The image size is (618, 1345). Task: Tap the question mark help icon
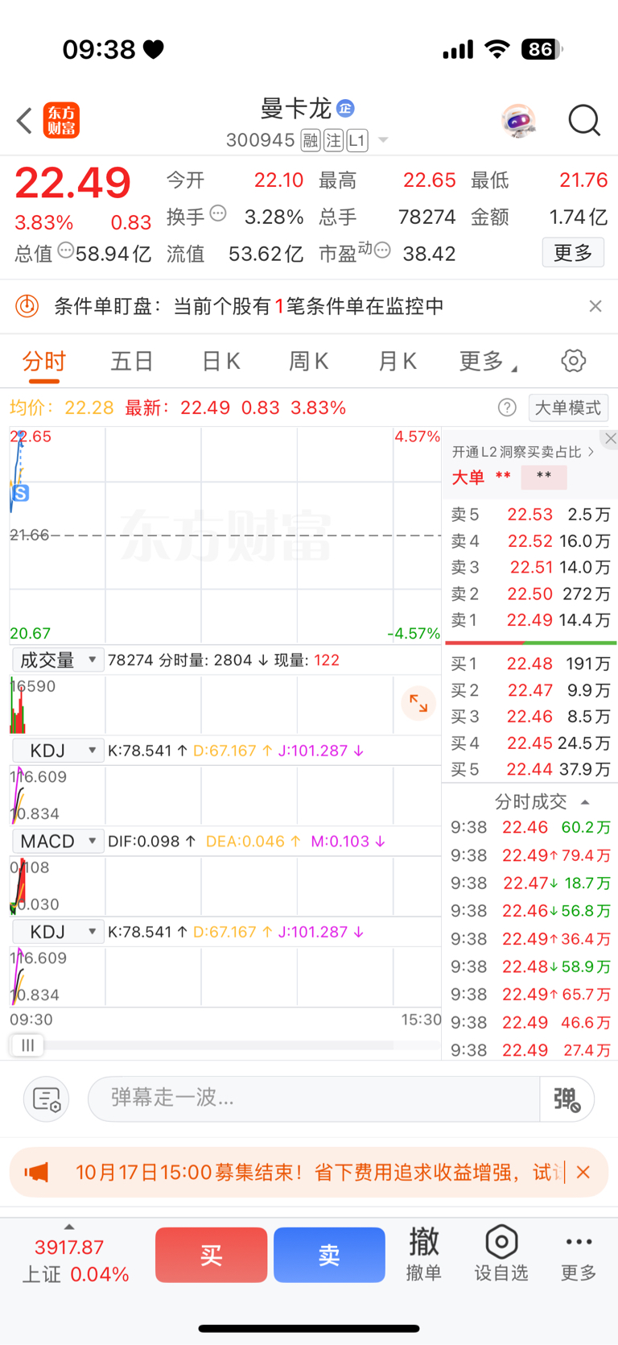point(507,408)
